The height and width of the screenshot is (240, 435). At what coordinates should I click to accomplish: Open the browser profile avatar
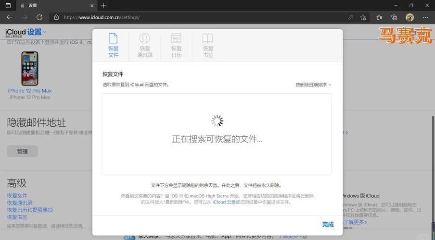coord(410,17)
